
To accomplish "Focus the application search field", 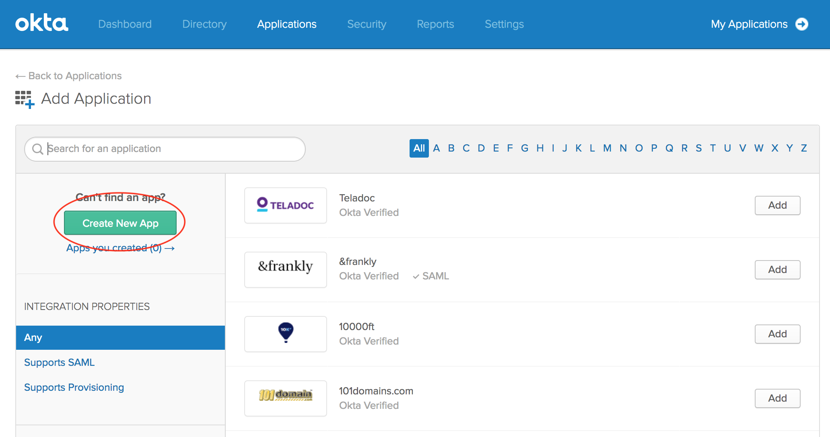I will coord(165,149).
